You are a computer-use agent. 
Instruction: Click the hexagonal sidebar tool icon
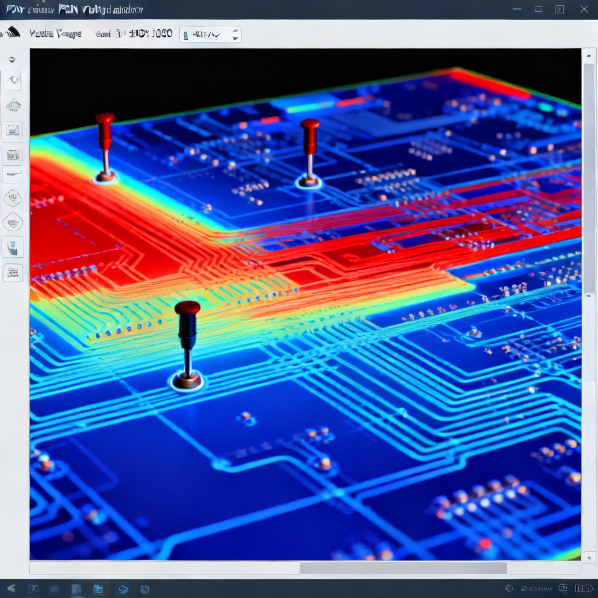[13, 222]
